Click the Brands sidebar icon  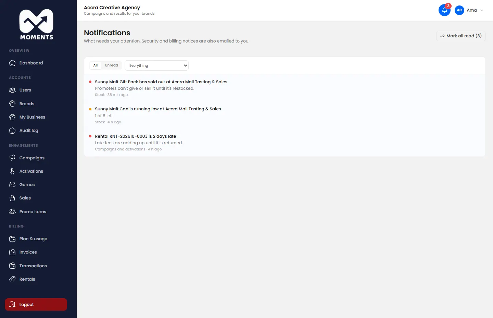pyautogui.click(x=12, y=103)
